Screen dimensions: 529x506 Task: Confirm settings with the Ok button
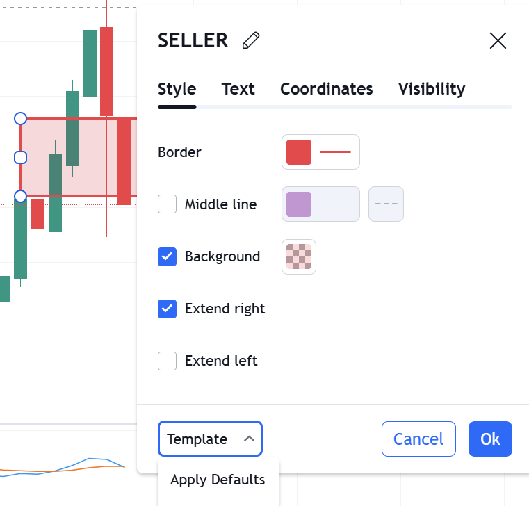[x=490, y=439]
